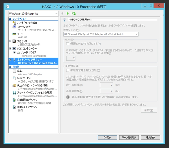Click the 削除(R) button
The image size is (169, 148).
[149, 110]
